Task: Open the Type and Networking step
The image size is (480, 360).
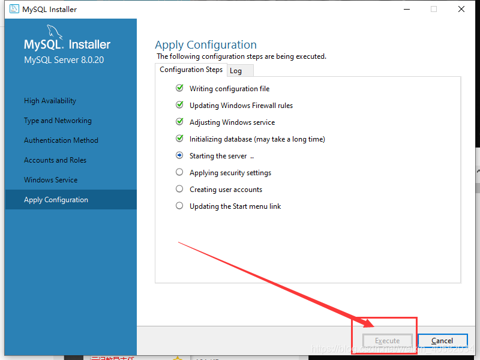Action: 58,121
